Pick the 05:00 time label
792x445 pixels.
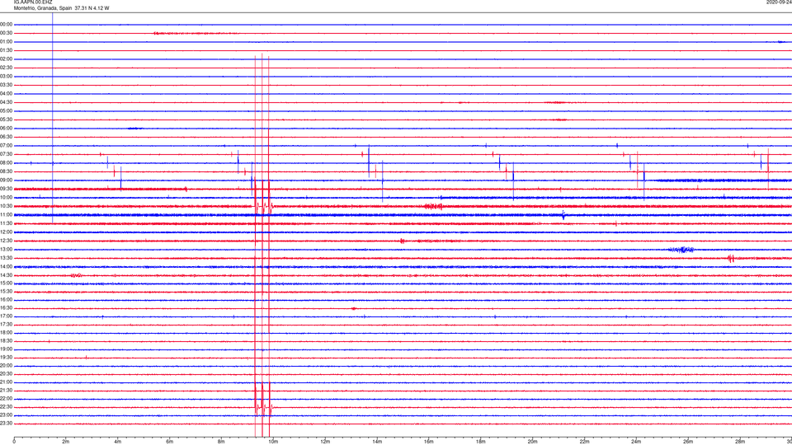7,110
